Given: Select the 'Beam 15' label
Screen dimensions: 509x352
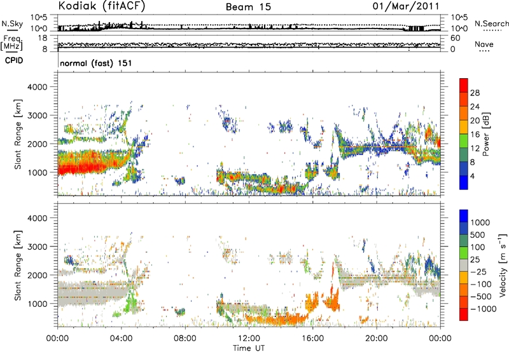Looking at the screenshot, I should pos(248,7).
